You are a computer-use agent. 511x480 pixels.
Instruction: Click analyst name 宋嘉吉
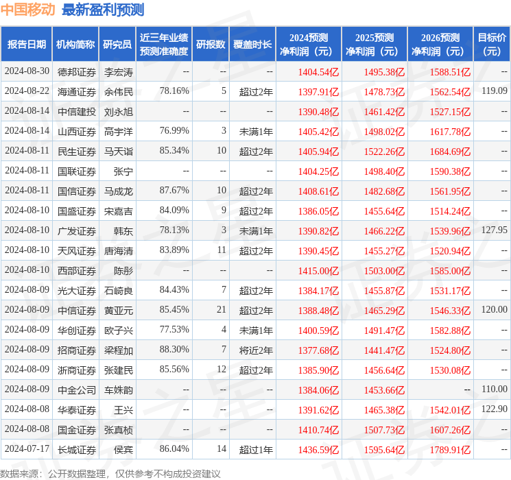tap(119, 211)
